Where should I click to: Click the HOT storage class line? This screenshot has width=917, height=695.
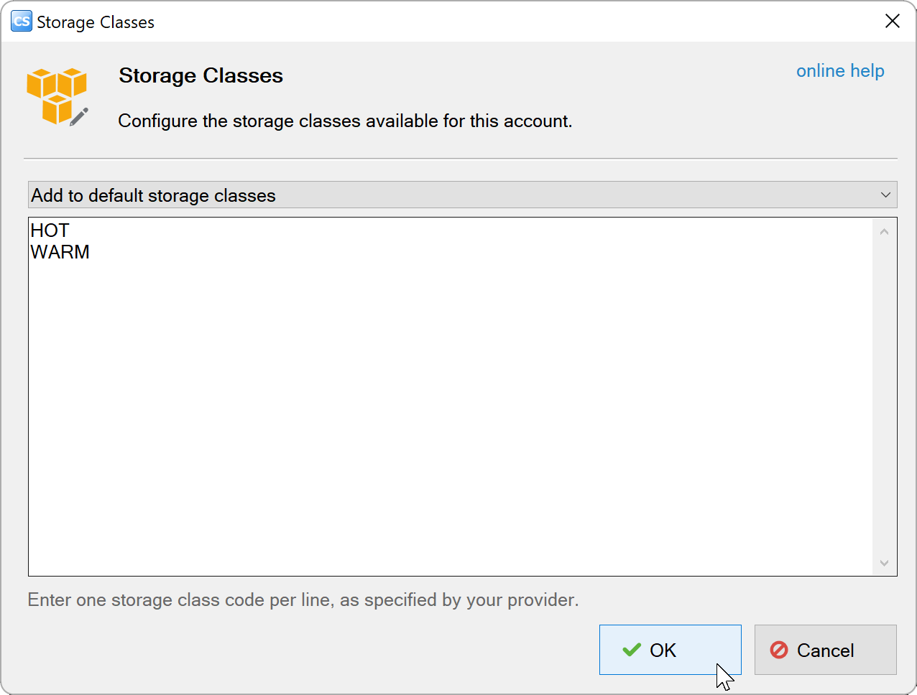[x=50, y=230]
